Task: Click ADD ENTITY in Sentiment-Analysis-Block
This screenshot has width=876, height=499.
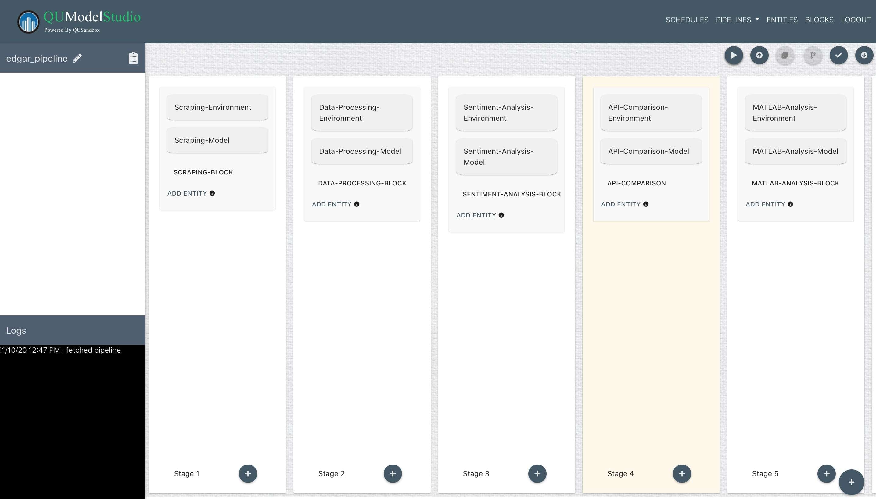Action: [476, 215]
